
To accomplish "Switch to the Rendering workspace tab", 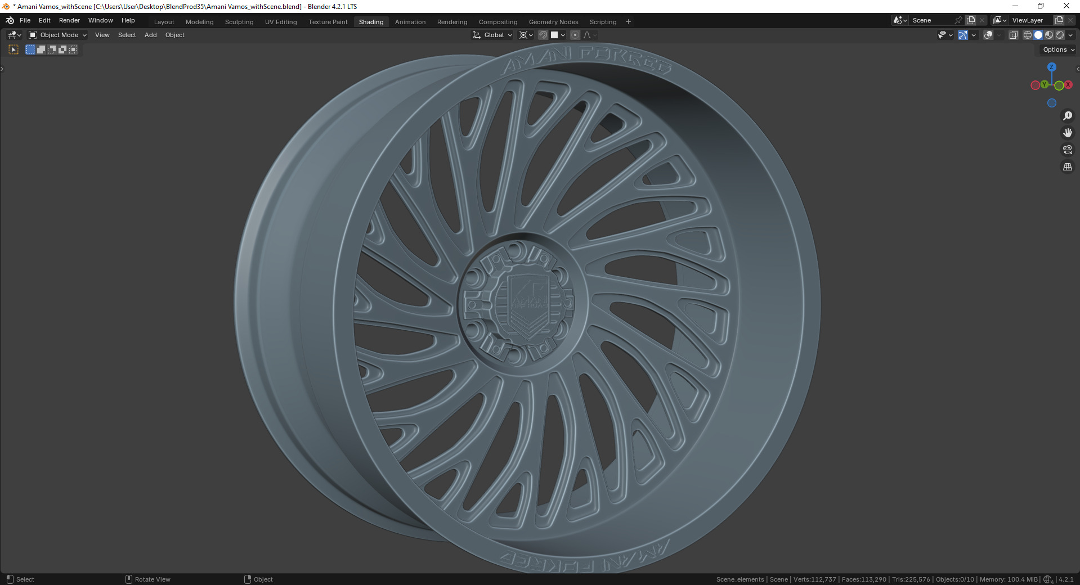I will 452,22.
